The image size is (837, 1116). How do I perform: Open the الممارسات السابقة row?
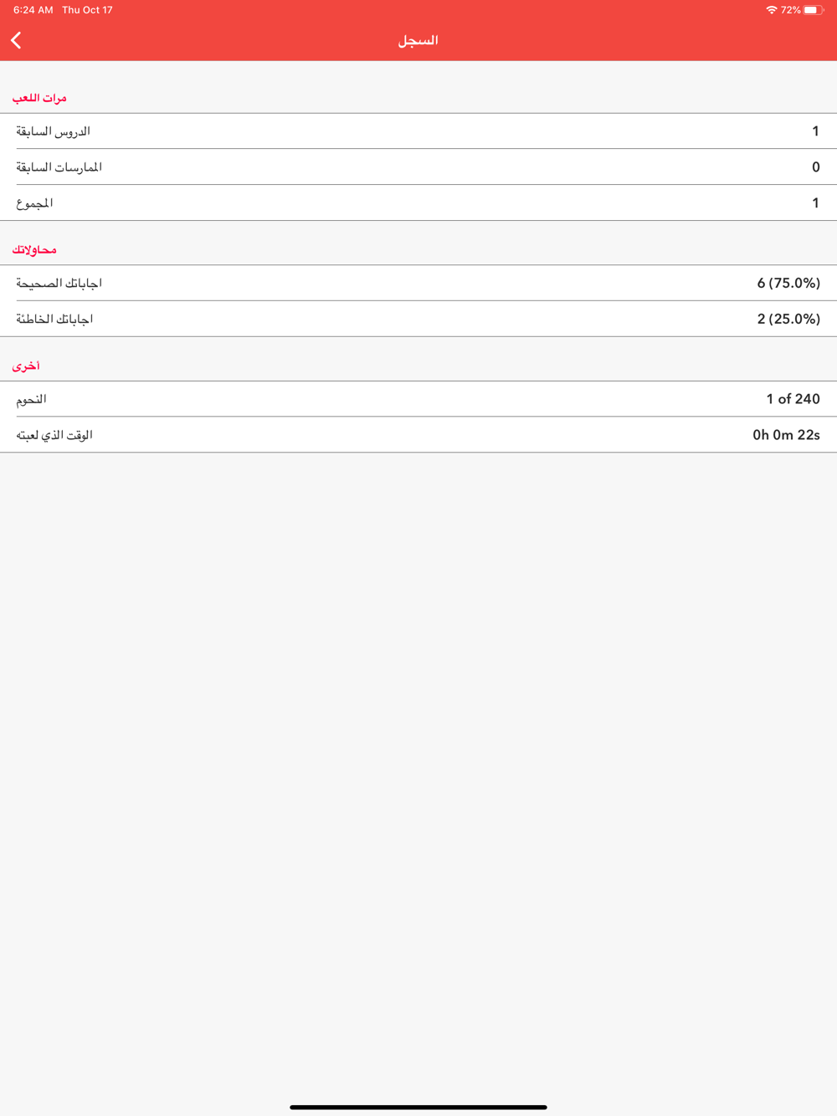pyautogui.click(x=418, y=167)
